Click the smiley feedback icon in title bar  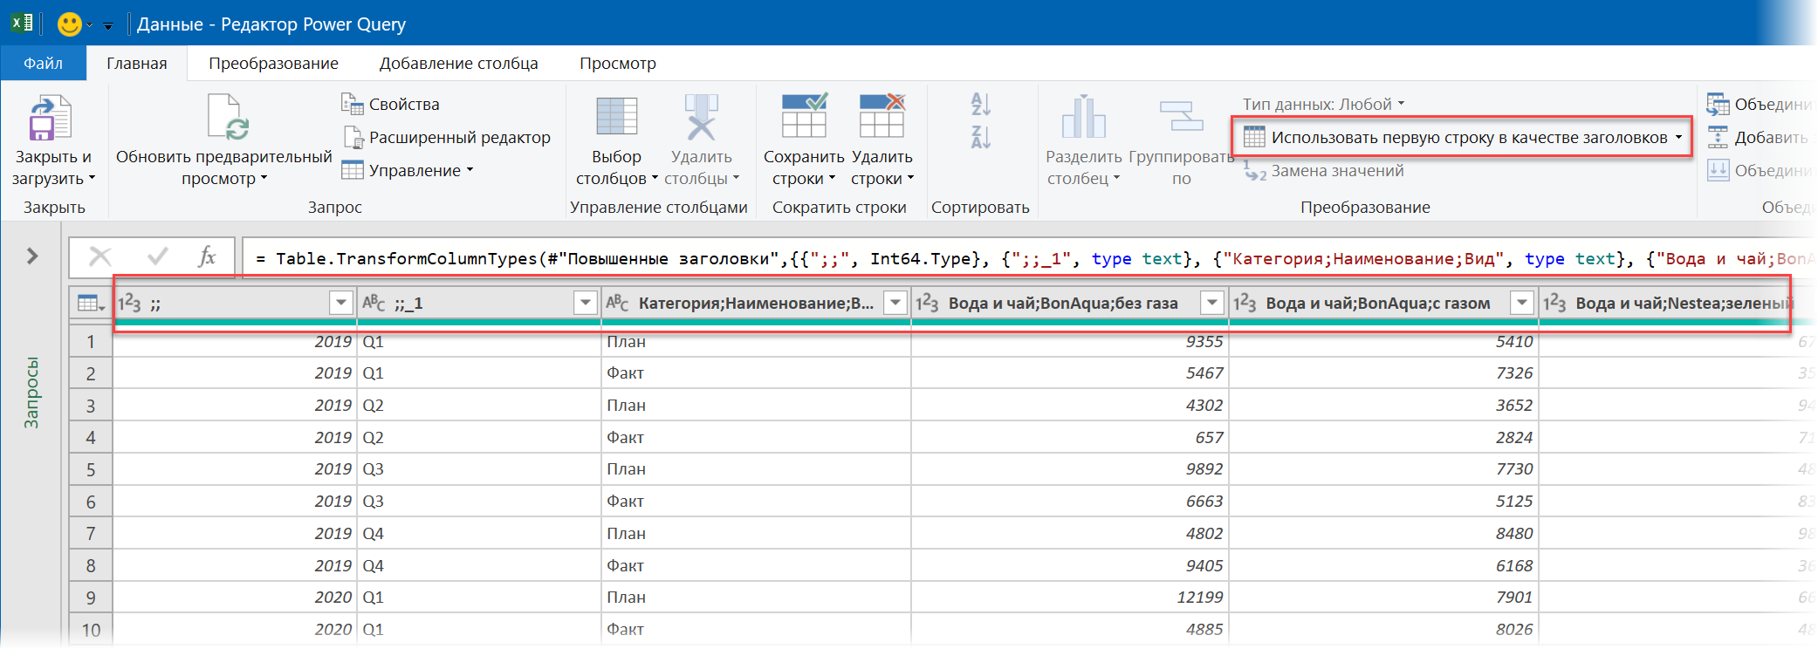[x=69, y=24]
